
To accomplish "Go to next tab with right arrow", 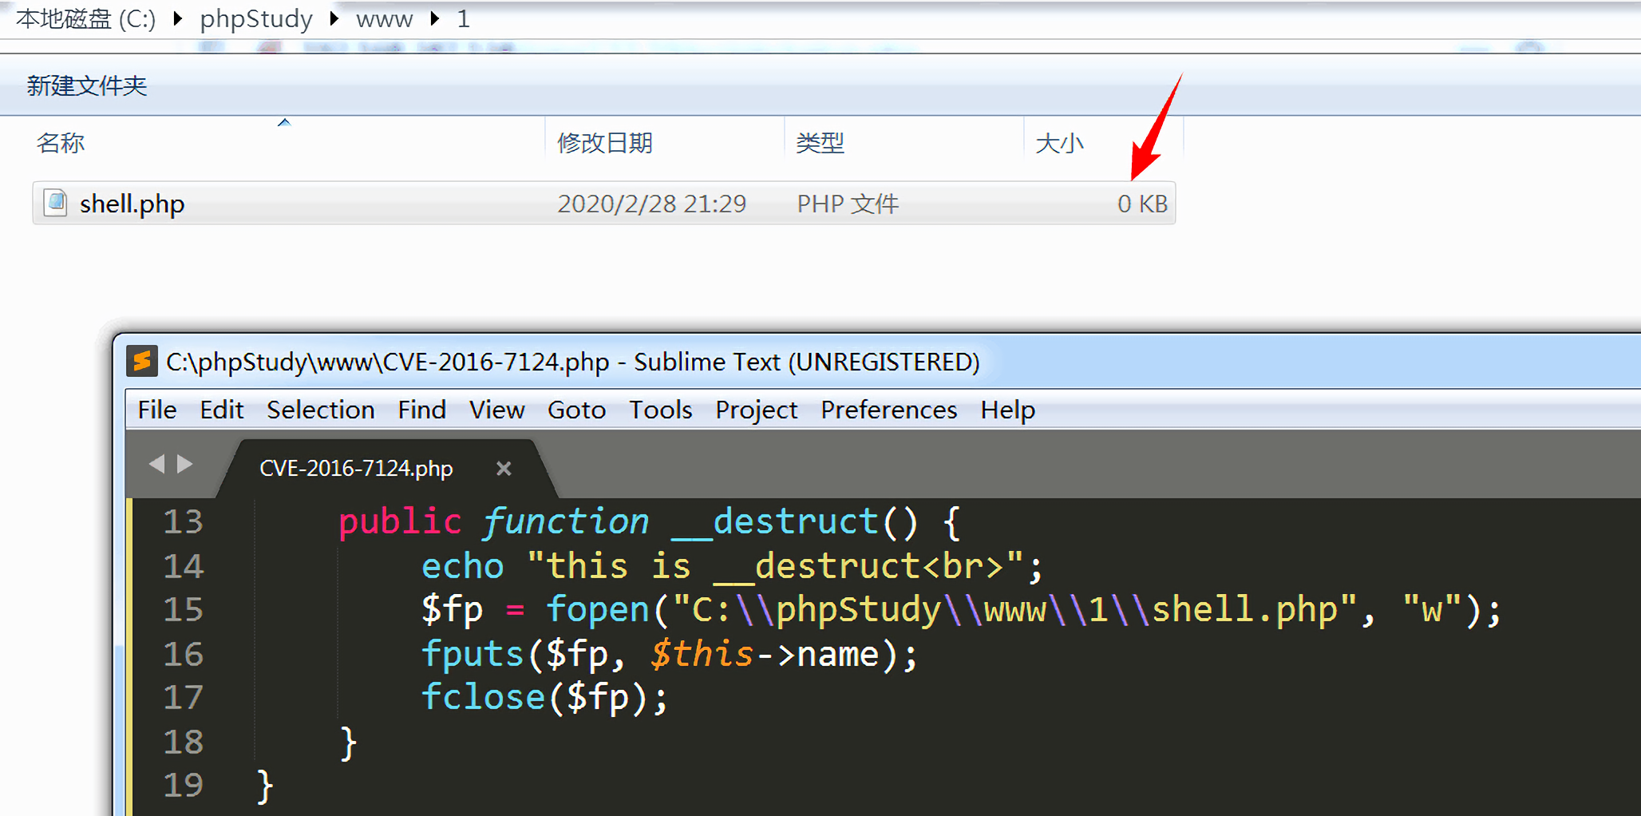I will tap(184, 464).
